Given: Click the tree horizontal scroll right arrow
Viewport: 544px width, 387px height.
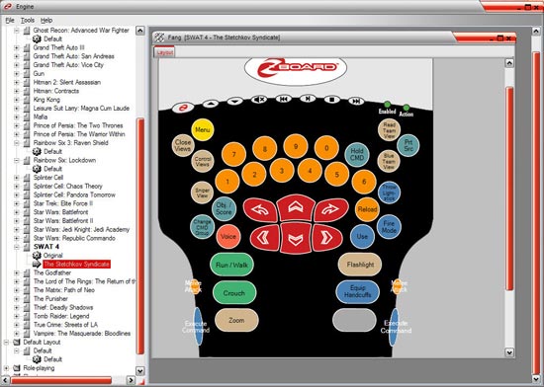Looking at the screenshot, I should (131, 380).
